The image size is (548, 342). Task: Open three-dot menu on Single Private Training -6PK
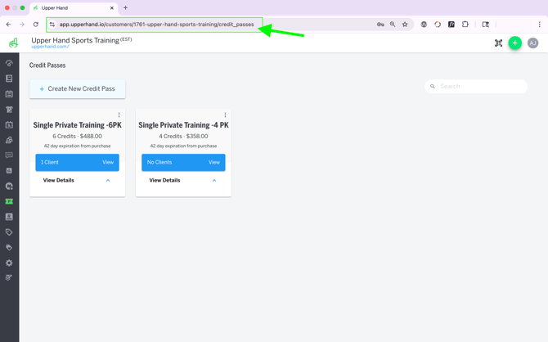point(119,115)
